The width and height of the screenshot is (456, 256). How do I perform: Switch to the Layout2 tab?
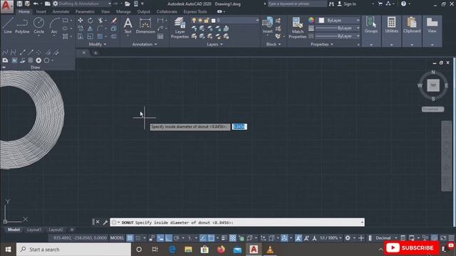coord(56,230)
